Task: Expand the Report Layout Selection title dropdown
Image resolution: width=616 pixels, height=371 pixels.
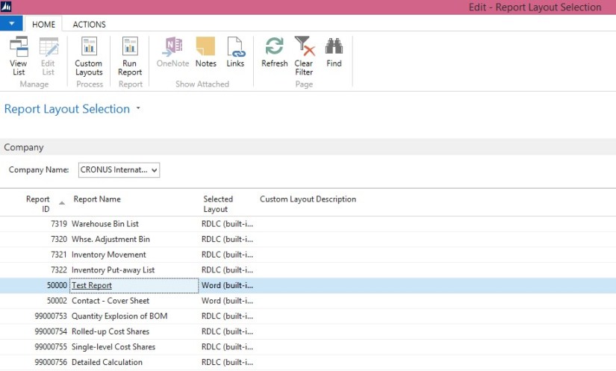Action: (138, 109)
